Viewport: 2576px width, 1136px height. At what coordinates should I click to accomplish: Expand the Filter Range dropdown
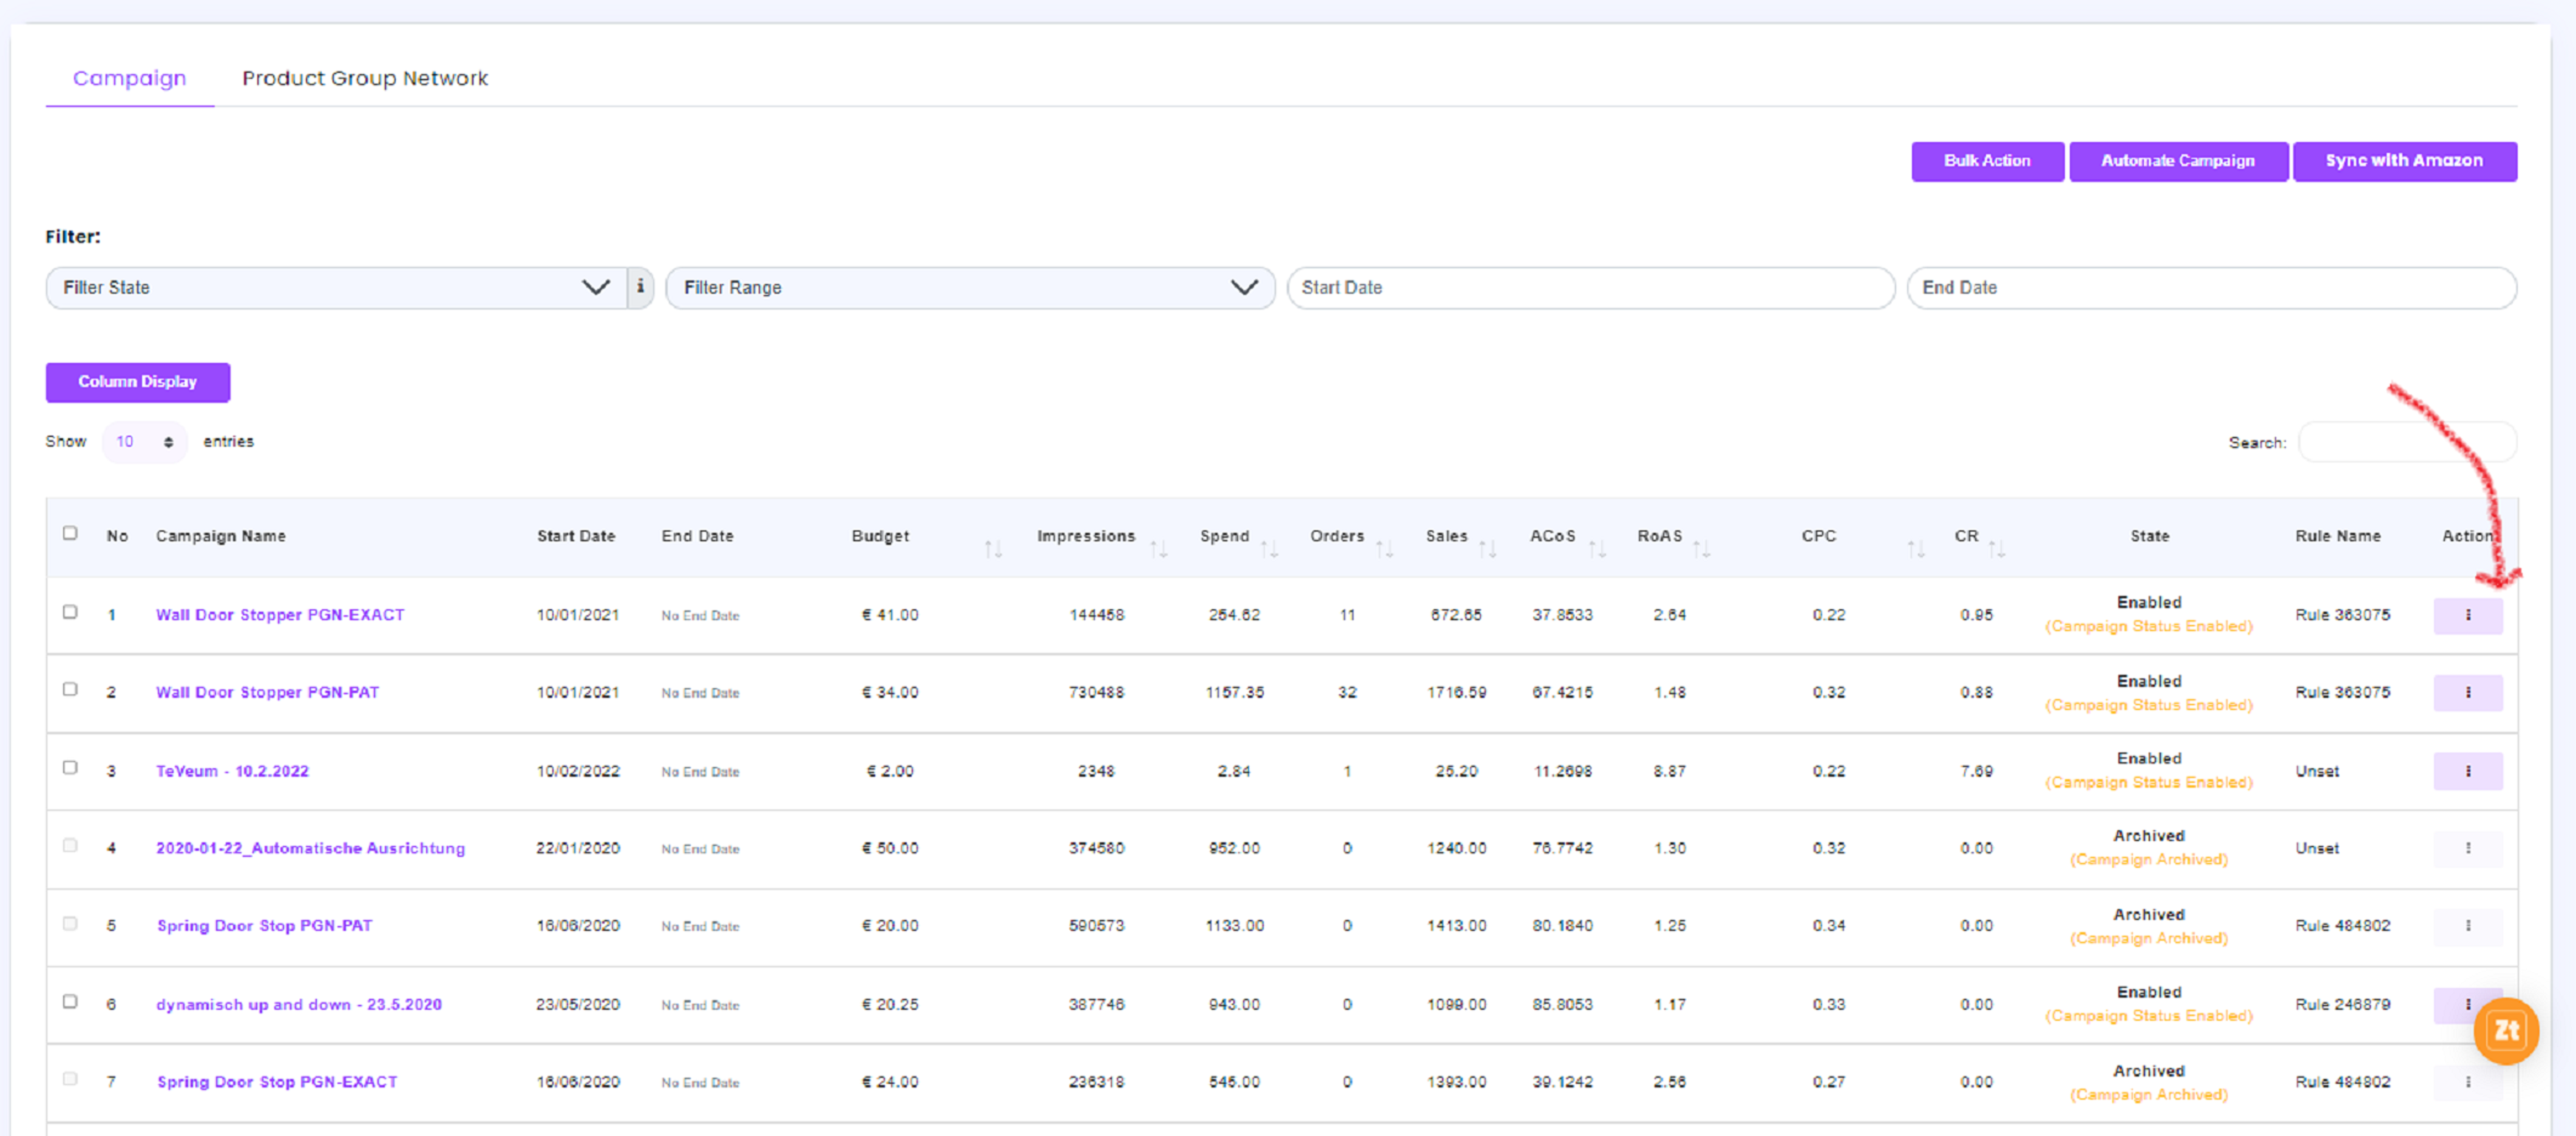tap(970, 287)
